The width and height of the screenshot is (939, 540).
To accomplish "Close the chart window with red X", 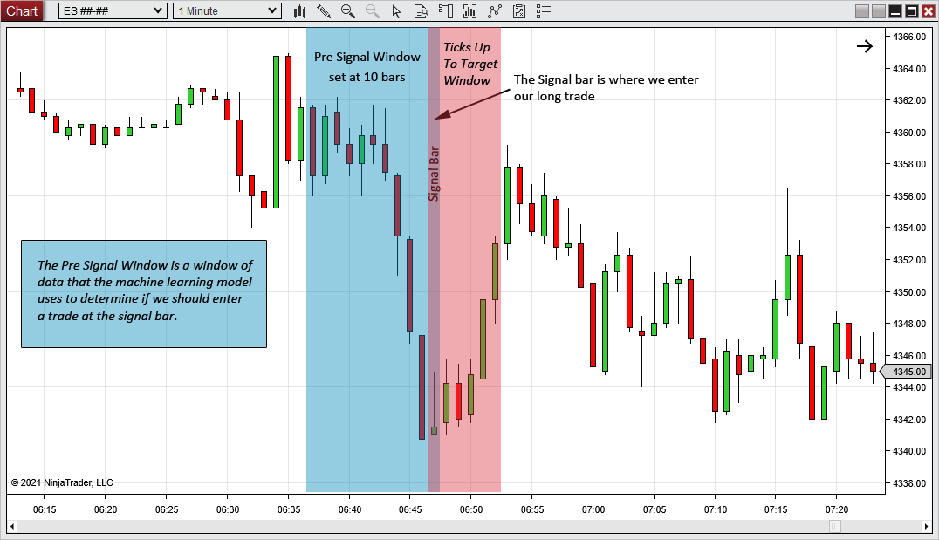I will point(928,11).
